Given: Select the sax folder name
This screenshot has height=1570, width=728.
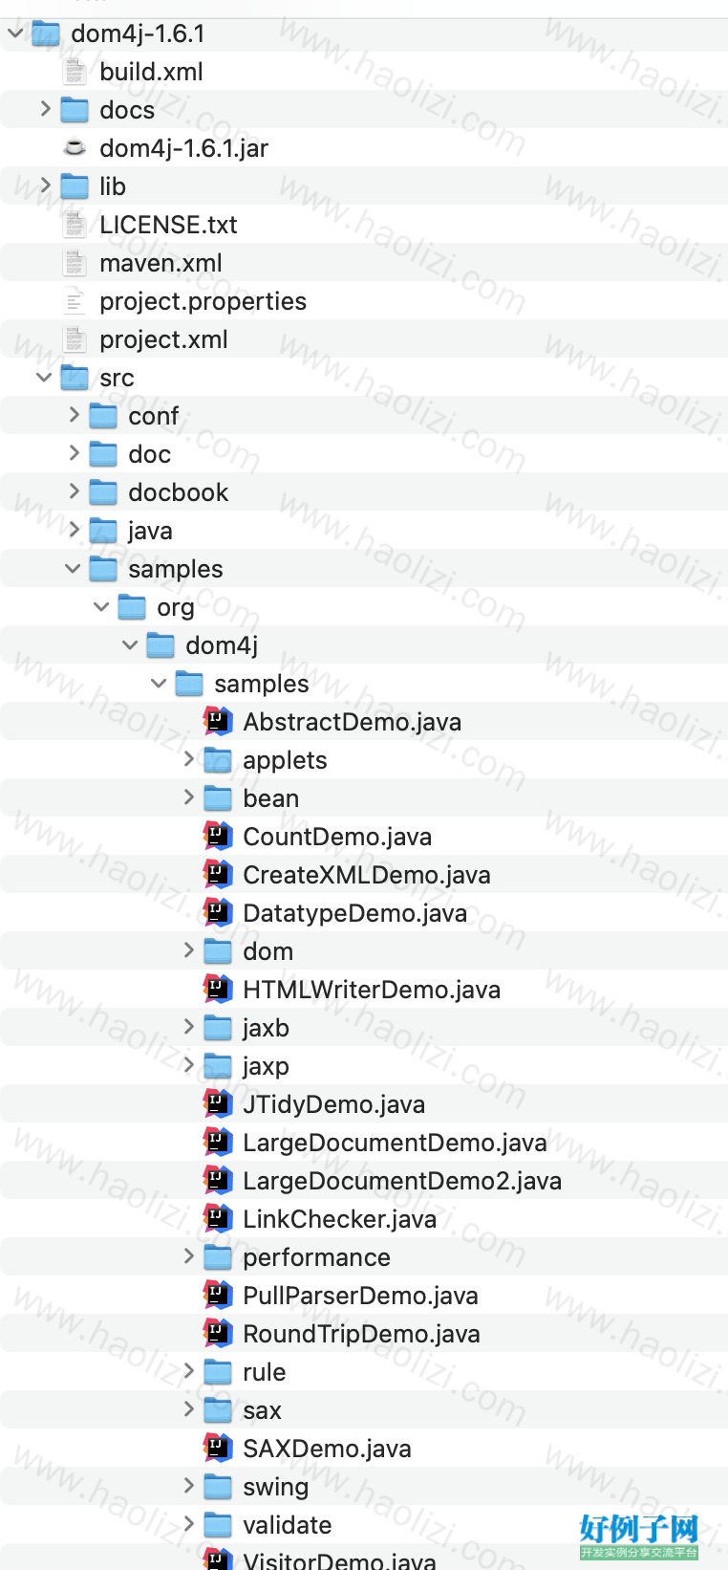Looking at the screenshot, I should (262, 1411).
